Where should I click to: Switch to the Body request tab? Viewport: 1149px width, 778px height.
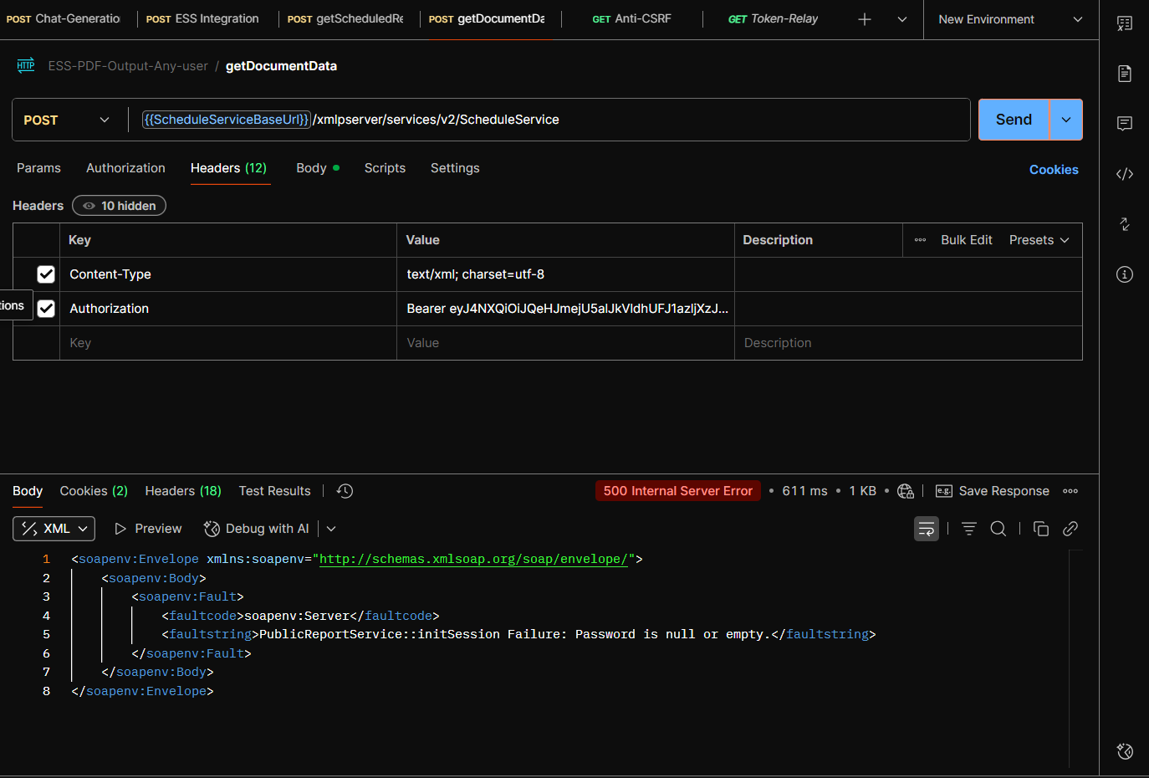312,168
